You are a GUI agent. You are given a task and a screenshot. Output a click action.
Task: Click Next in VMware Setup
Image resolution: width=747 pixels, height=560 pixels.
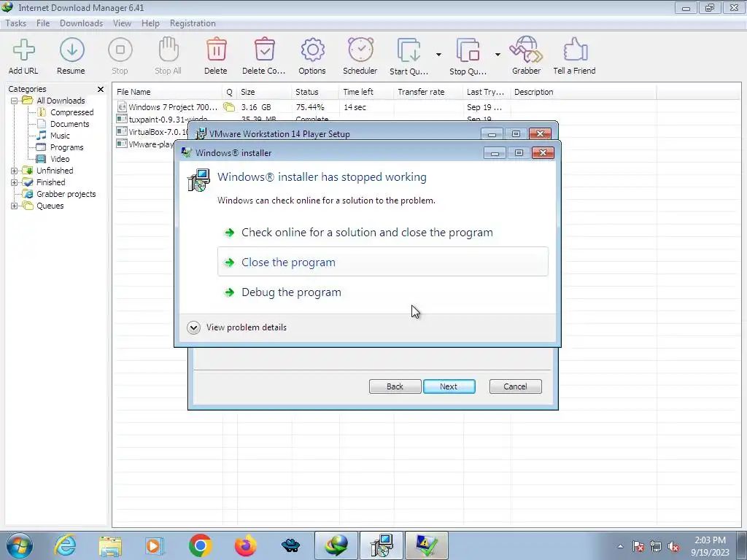[449, 386]
